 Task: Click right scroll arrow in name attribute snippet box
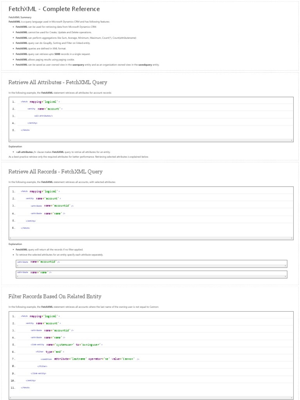point(286,276)
